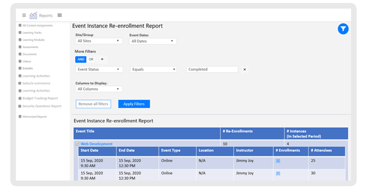Open Learning Modules in sidebar
This screenshot has width=367, height=189.
[x=34, y=40]
